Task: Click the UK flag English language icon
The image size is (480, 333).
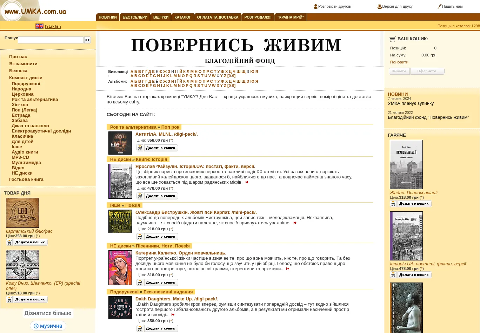Action: pyautogui.click(x=39, y=26)
